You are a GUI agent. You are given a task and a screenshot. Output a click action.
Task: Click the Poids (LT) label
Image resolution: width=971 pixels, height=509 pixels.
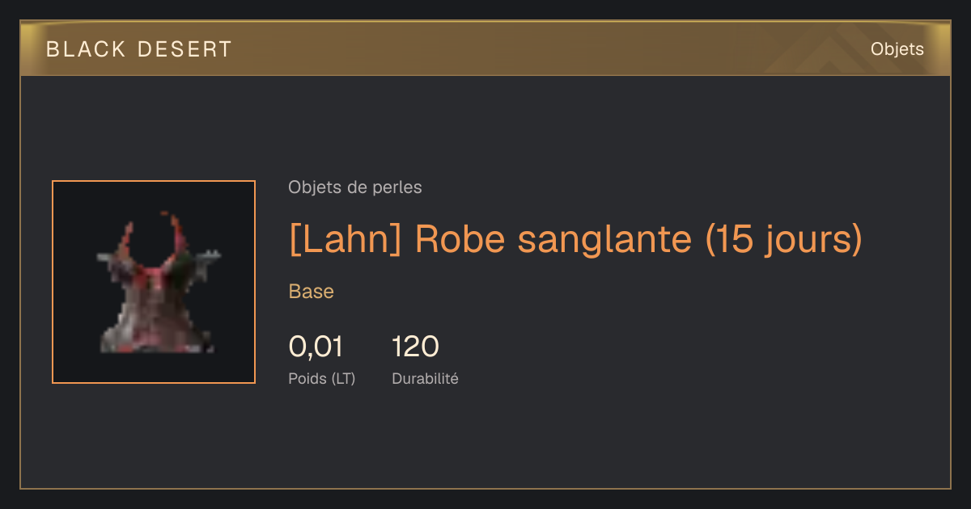coord(322,378)
